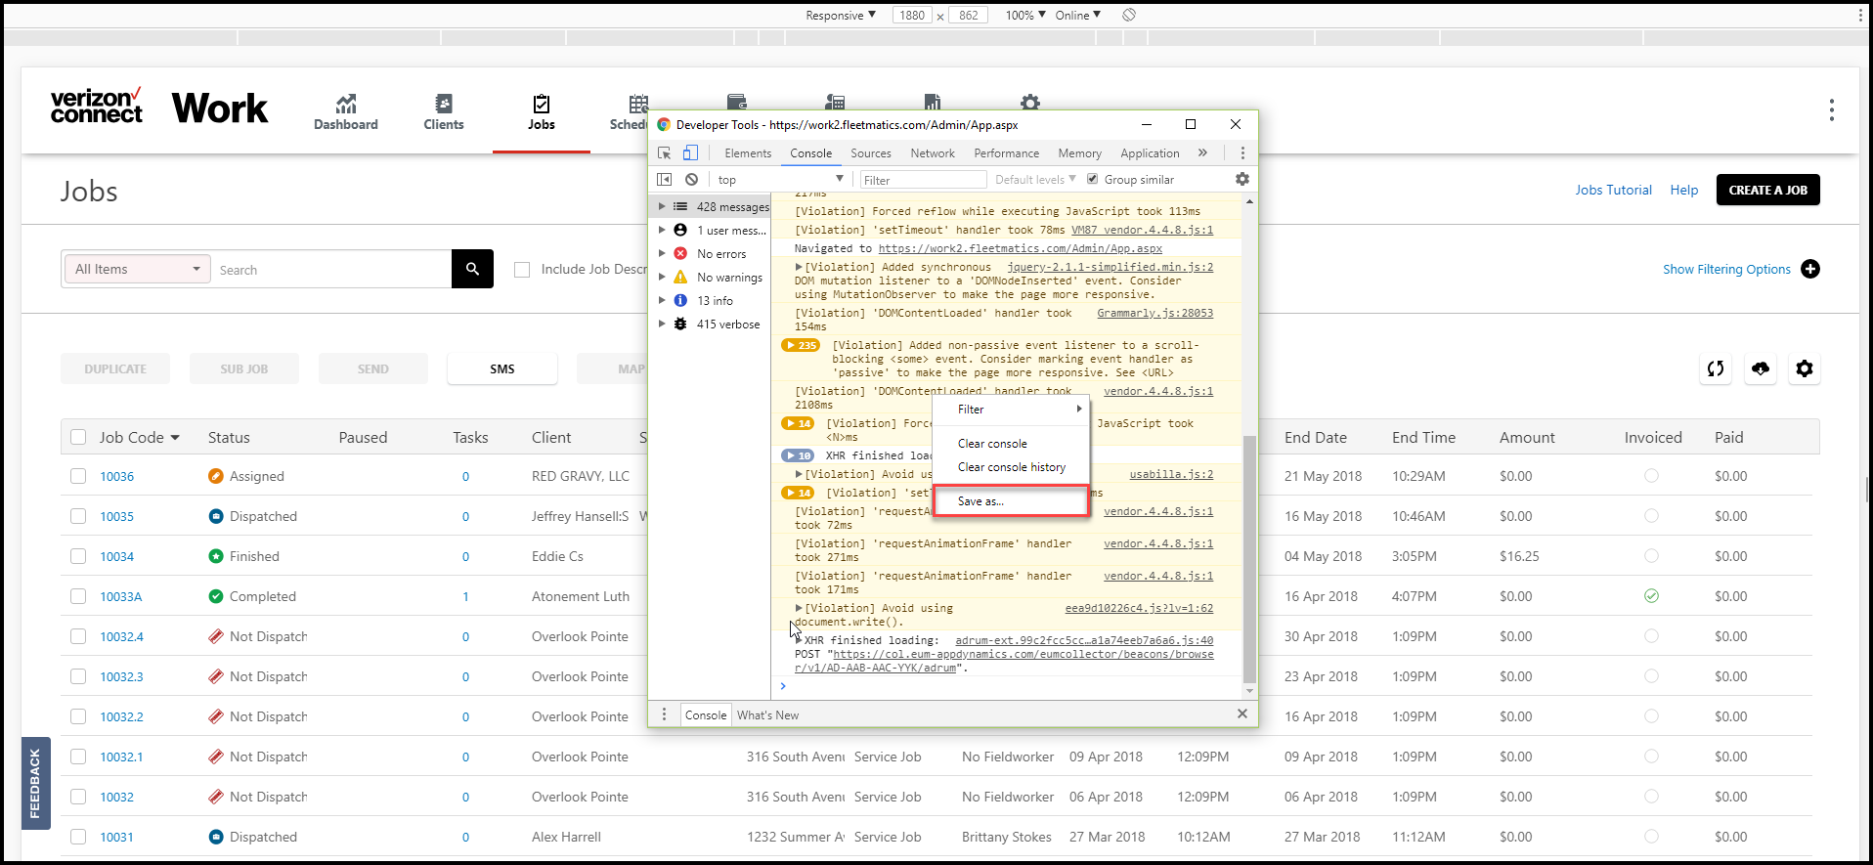Click the FEEDBACK side tab
The width and height of the screenshot is (1873, 865).
click(x=35, y=783)
